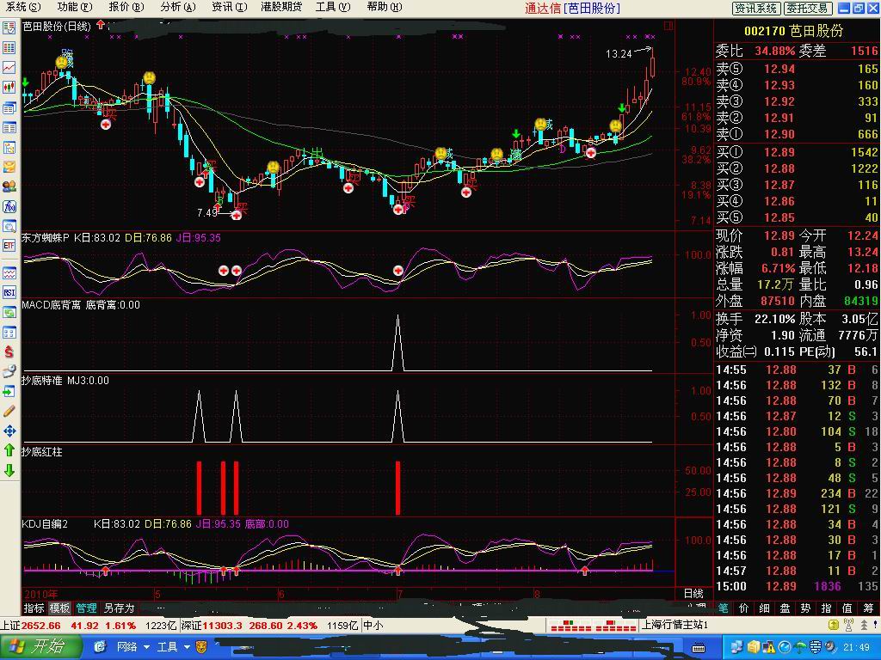Click the 开始 Start button
The width and height of the screenshot is (881, 660).
point(40,647)
